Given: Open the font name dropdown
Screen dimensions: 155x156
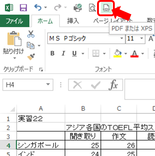Looking at the screenshot, I should [122, 38].
